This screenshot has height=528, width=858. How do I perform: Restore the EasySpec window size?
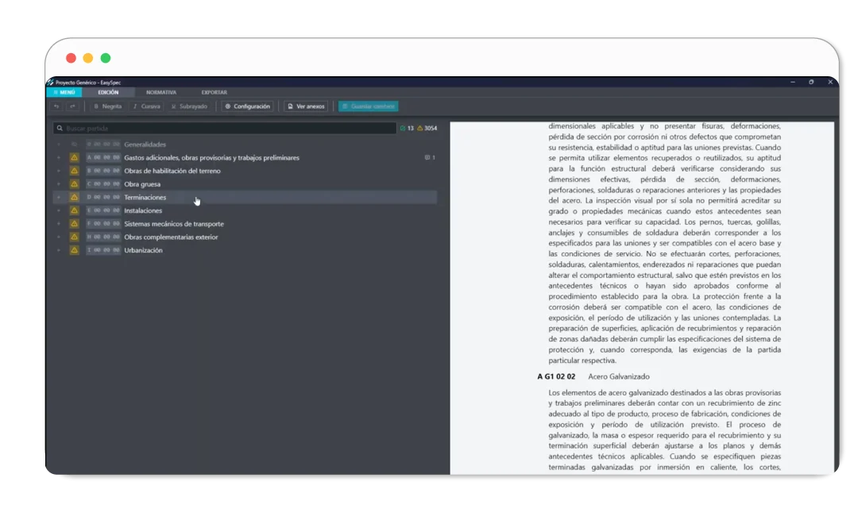(811, 82)
